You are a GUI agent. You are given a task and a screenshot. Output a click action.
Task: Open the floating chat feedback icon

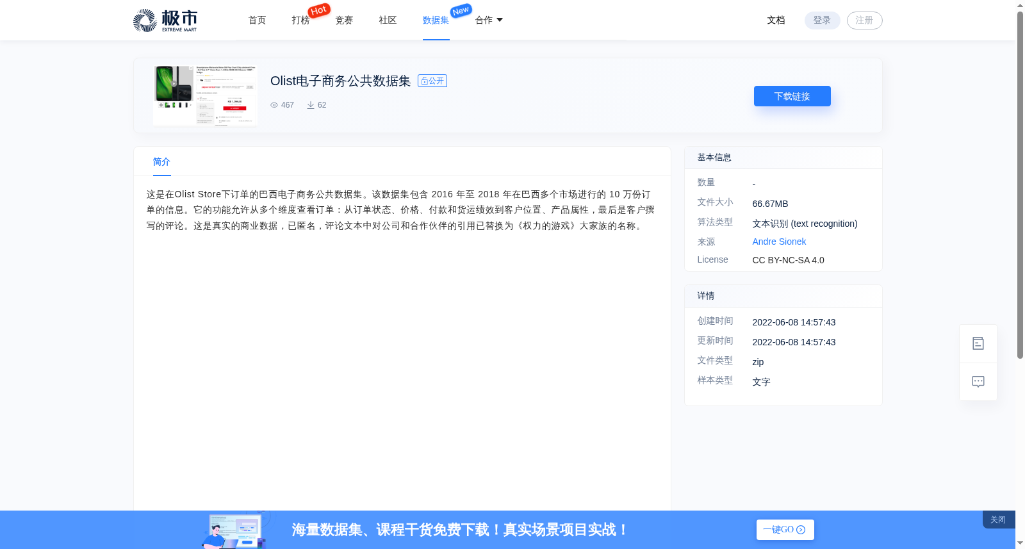978,382
